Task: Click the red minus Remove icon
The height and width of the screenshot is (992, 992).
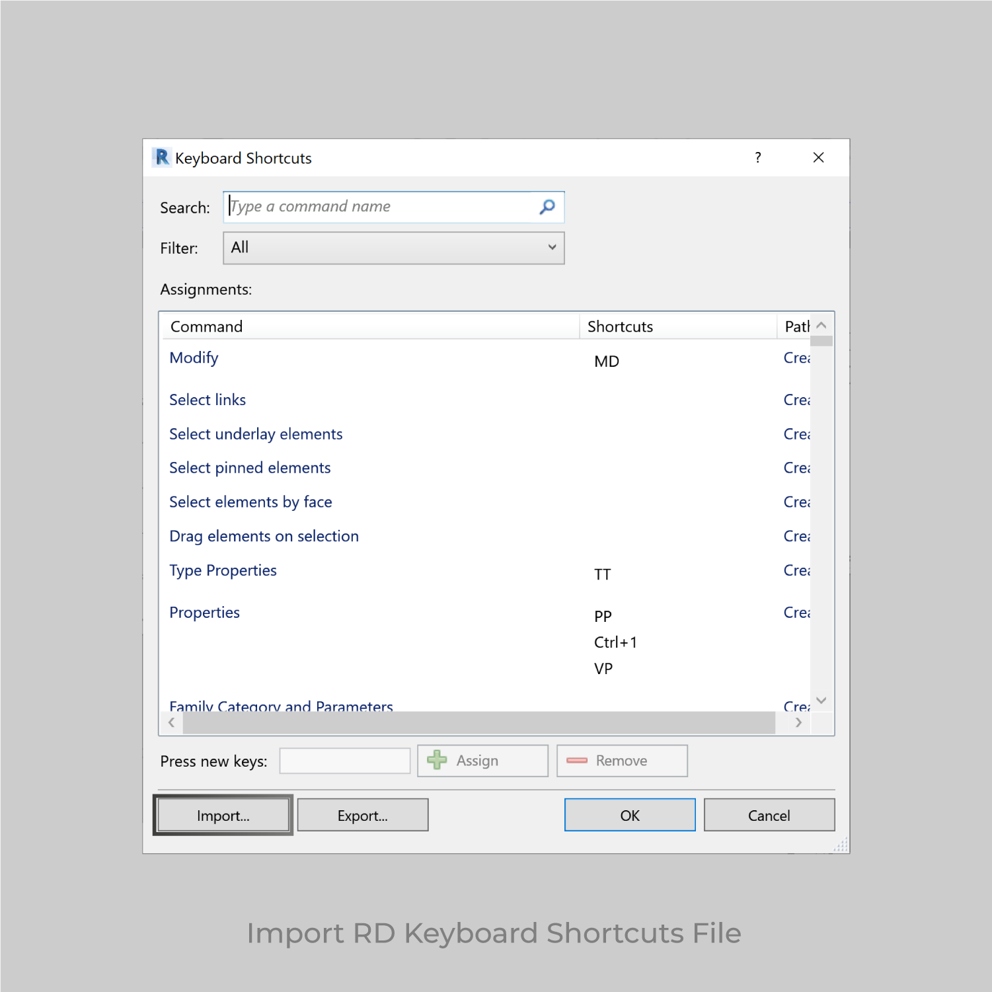Action: (x=578, y=760)
